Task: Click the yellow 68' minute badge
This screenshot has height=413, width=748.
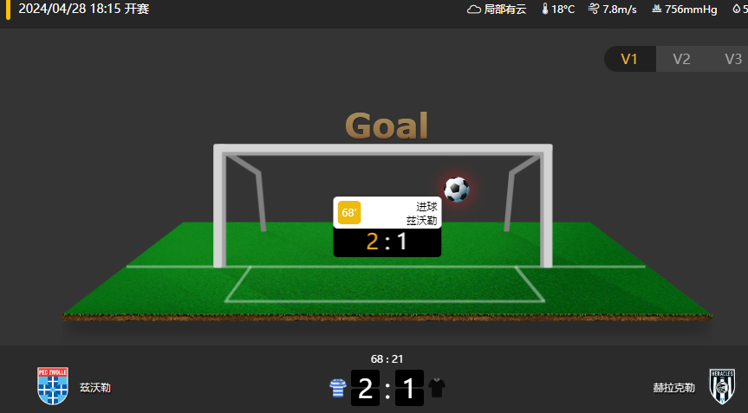Action: pyautogui.click(x=349, y=212)
